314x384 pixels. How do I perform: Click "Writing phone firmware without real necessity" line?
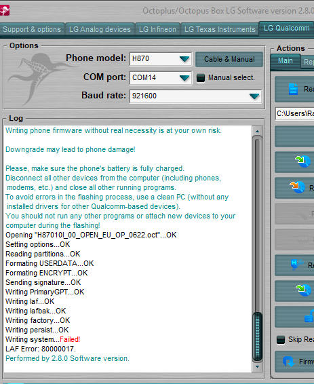click(113, 130)
